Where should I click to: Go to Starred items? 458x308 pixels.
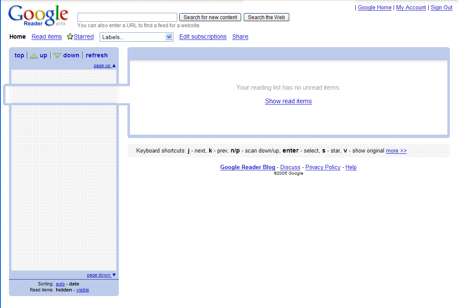click(84, 37)
